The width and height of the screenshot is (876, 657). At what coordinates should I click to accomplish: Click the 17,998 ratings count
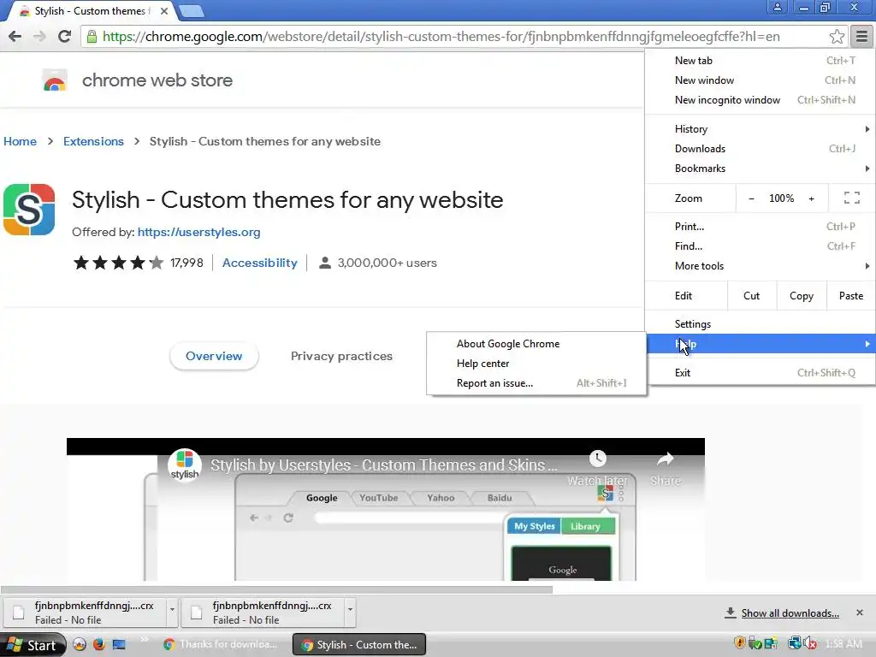click(186, 263)
